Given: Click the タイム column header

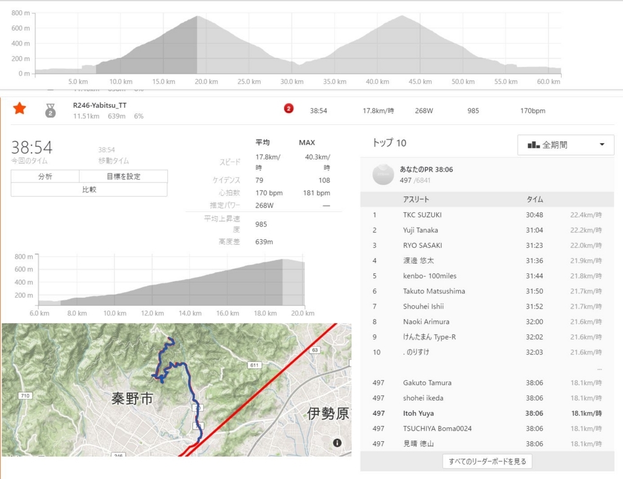Looking at the screenshot, I should coord(535,199).
